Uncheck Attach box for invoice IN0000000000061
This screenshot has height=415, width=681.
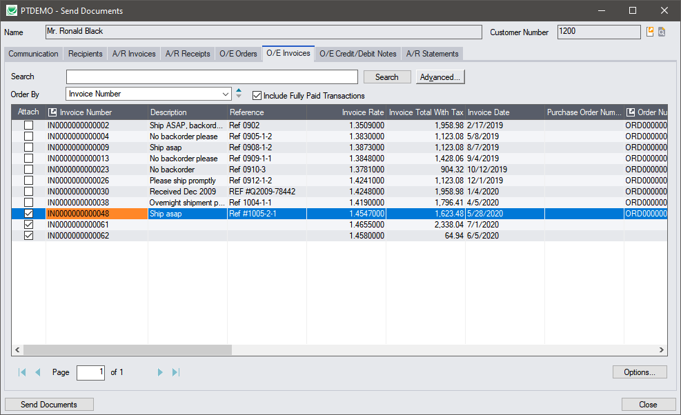point(28,225)
